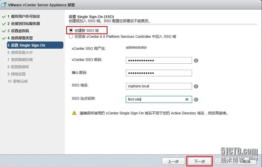Click the Active Directory domain warning message
The image size is (262, 167).
pos(154,113)
